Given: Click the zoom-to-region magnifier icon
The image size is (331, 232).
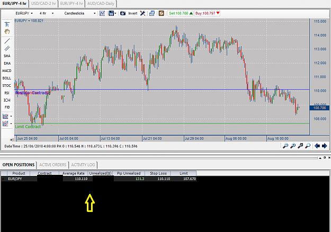Looking at the screenshot, I should point(300,146).
